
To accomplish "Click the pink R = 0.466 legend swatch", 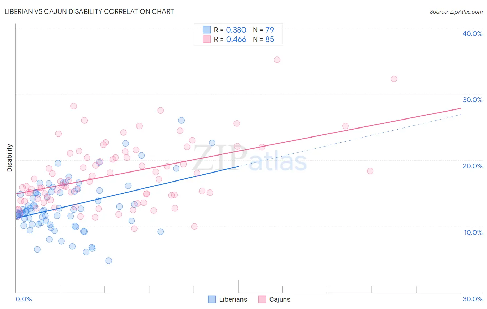I will click(x=207, y=39).
